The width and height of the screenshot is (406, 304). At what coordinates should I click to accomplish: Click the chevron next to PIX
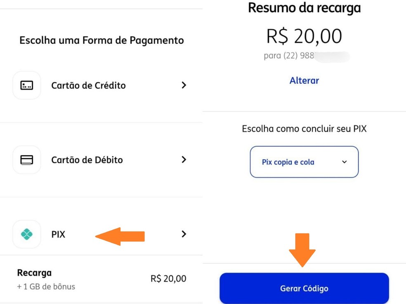184,234
